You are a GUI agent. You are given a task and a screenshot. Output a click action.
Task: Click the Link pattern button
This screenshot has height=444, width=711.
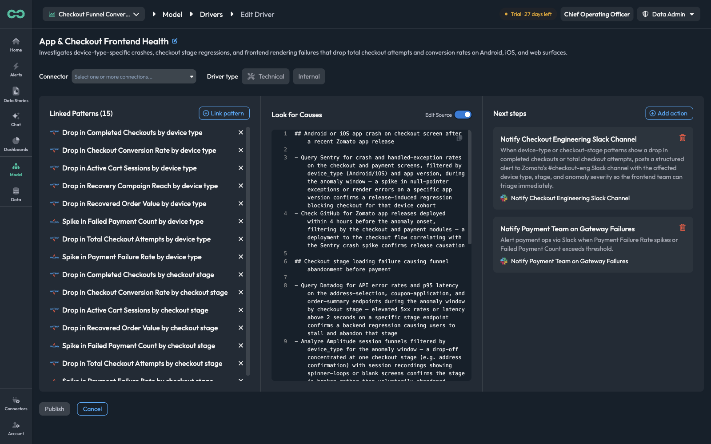224,113
